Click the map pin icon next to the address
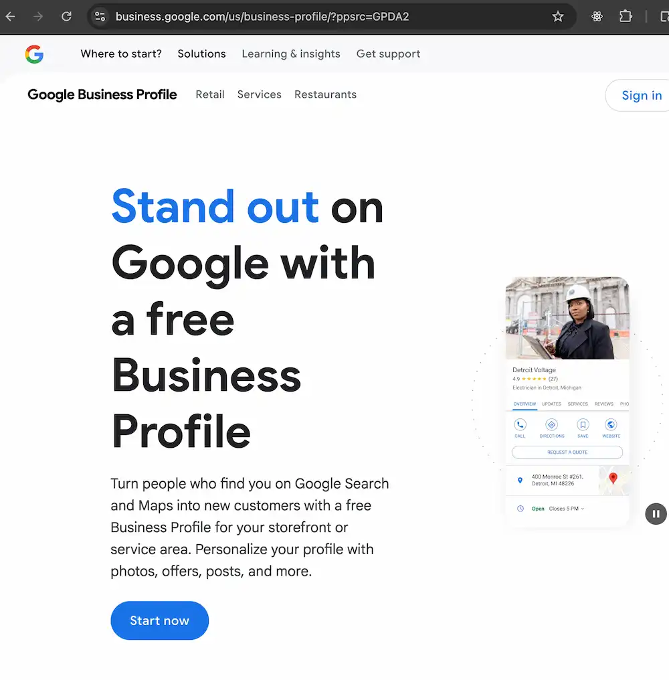 pyautogui.click(x=520, y=481)
